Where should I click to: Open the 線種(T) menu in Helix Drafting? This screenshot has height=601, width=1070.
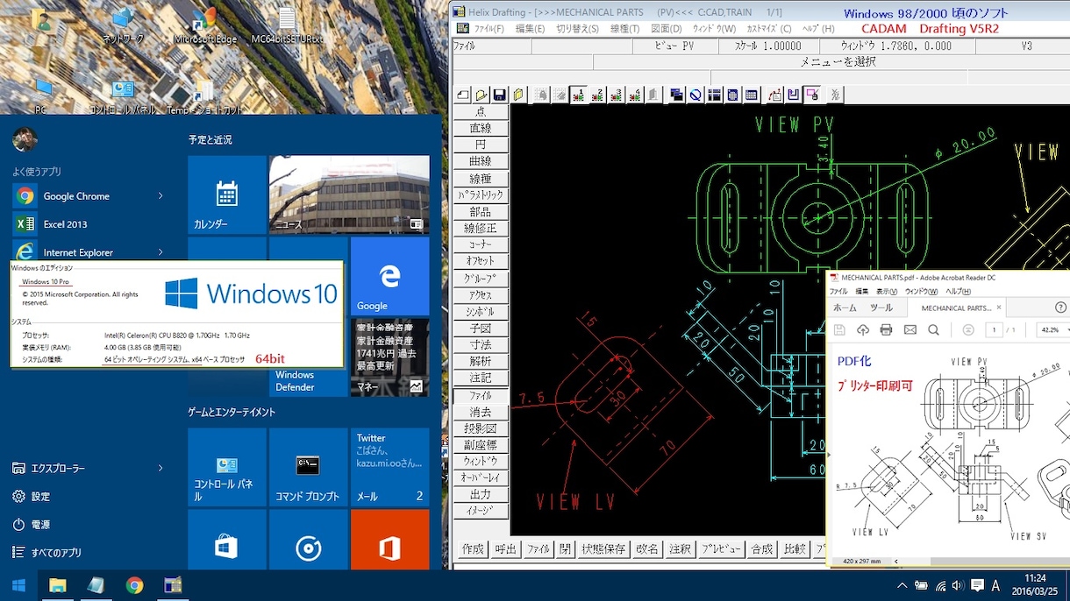pos(625,29)
